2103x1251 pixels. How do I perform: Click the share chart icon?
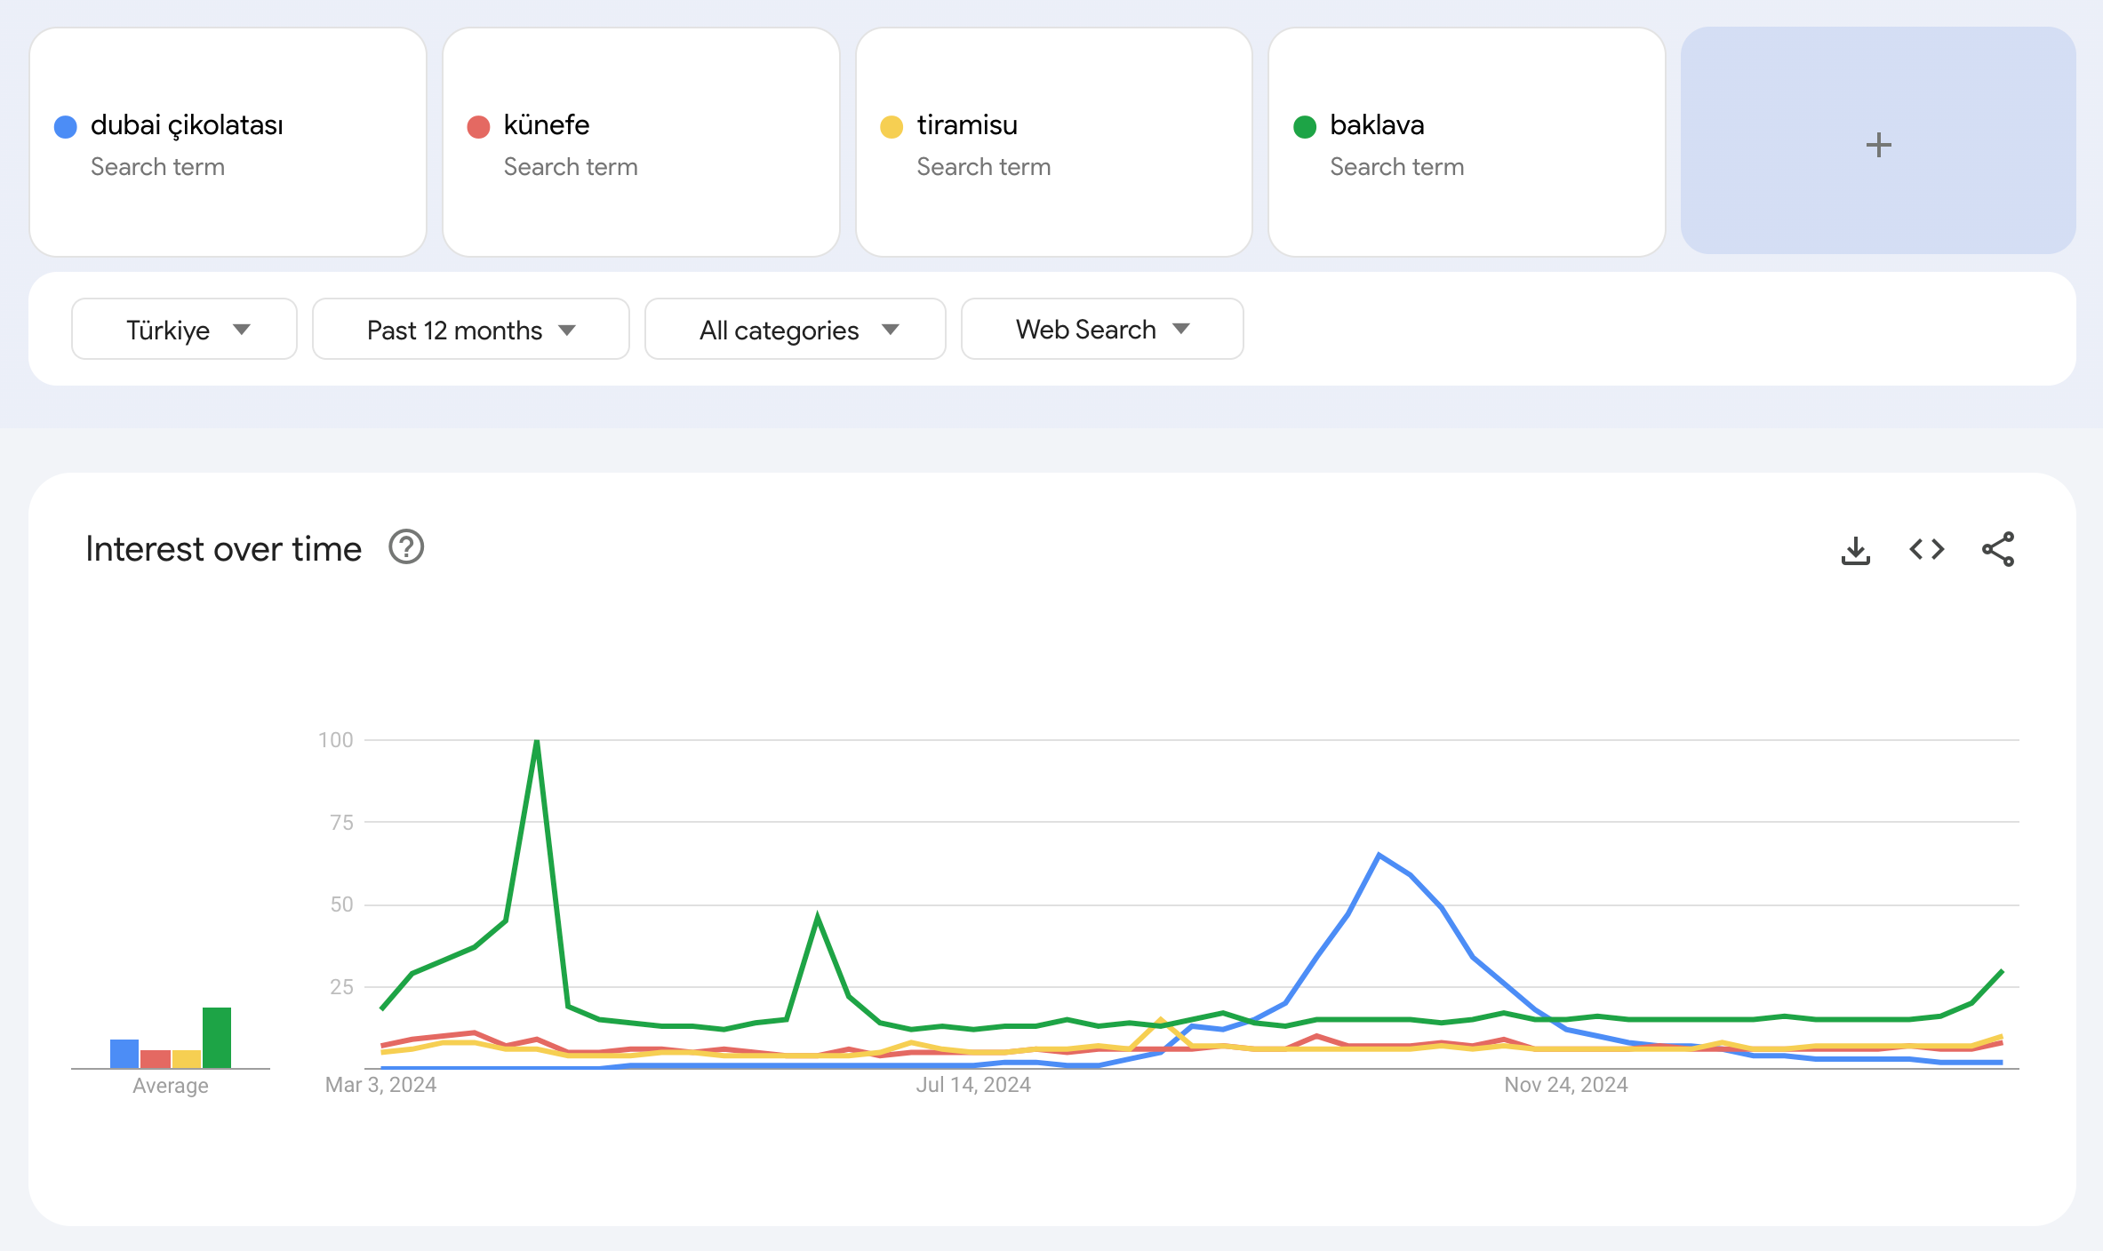coord(1997,550)
